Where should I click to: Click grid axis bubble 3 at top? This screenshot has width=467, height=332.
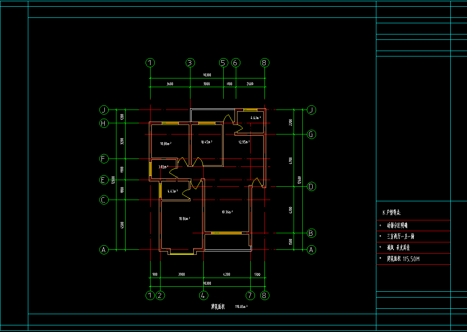click(190, 63)
